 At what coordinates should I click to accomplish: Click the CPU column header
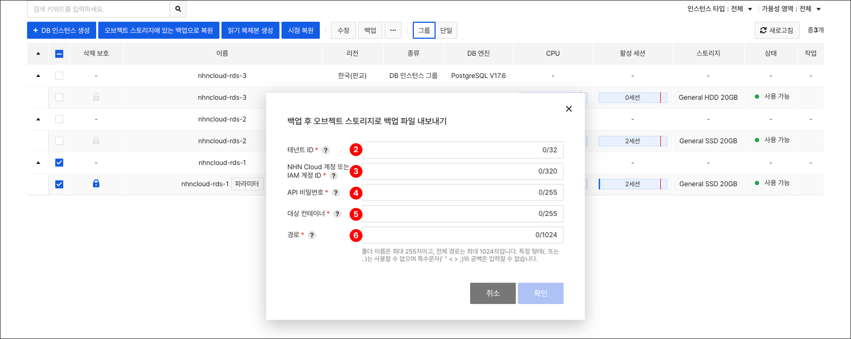pyautogui.click(x=553, y=54)
